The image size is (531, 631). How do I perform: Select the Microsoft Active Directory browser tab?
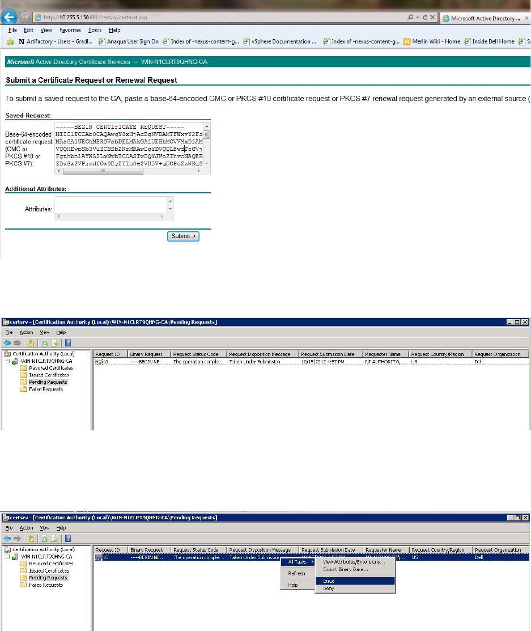(486, 19)
